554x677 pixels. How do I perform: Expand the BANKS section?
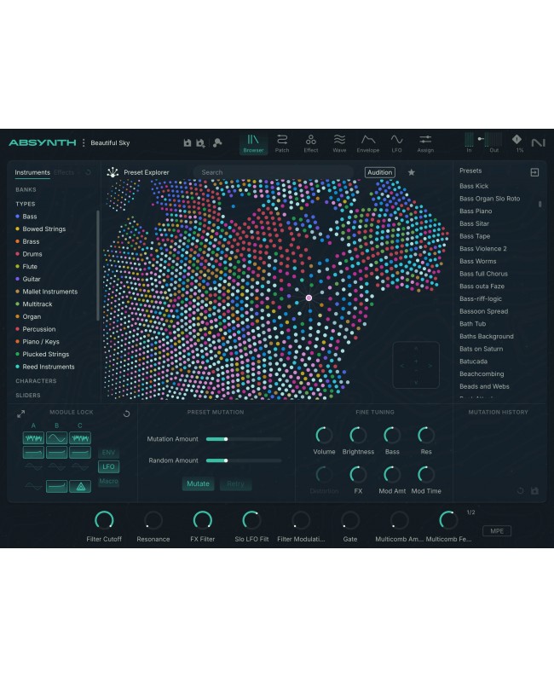[x=26, y=189]
